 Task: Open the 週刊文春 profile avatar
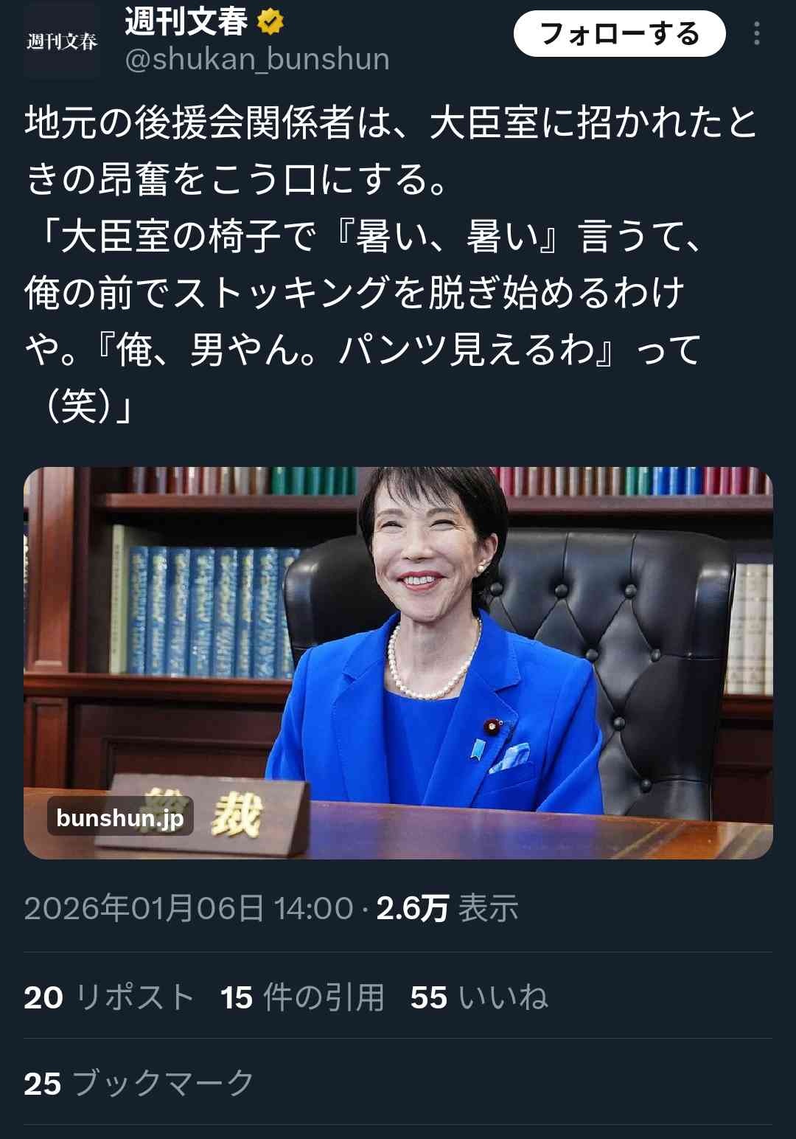62,41
